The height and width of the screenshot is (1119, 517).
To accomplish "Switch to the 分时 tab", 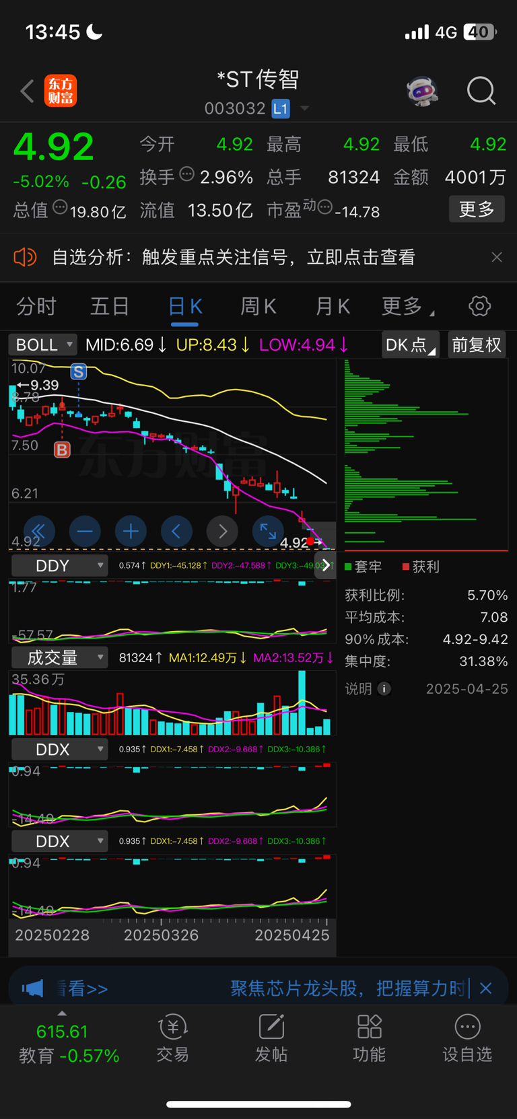I will 36,307.
